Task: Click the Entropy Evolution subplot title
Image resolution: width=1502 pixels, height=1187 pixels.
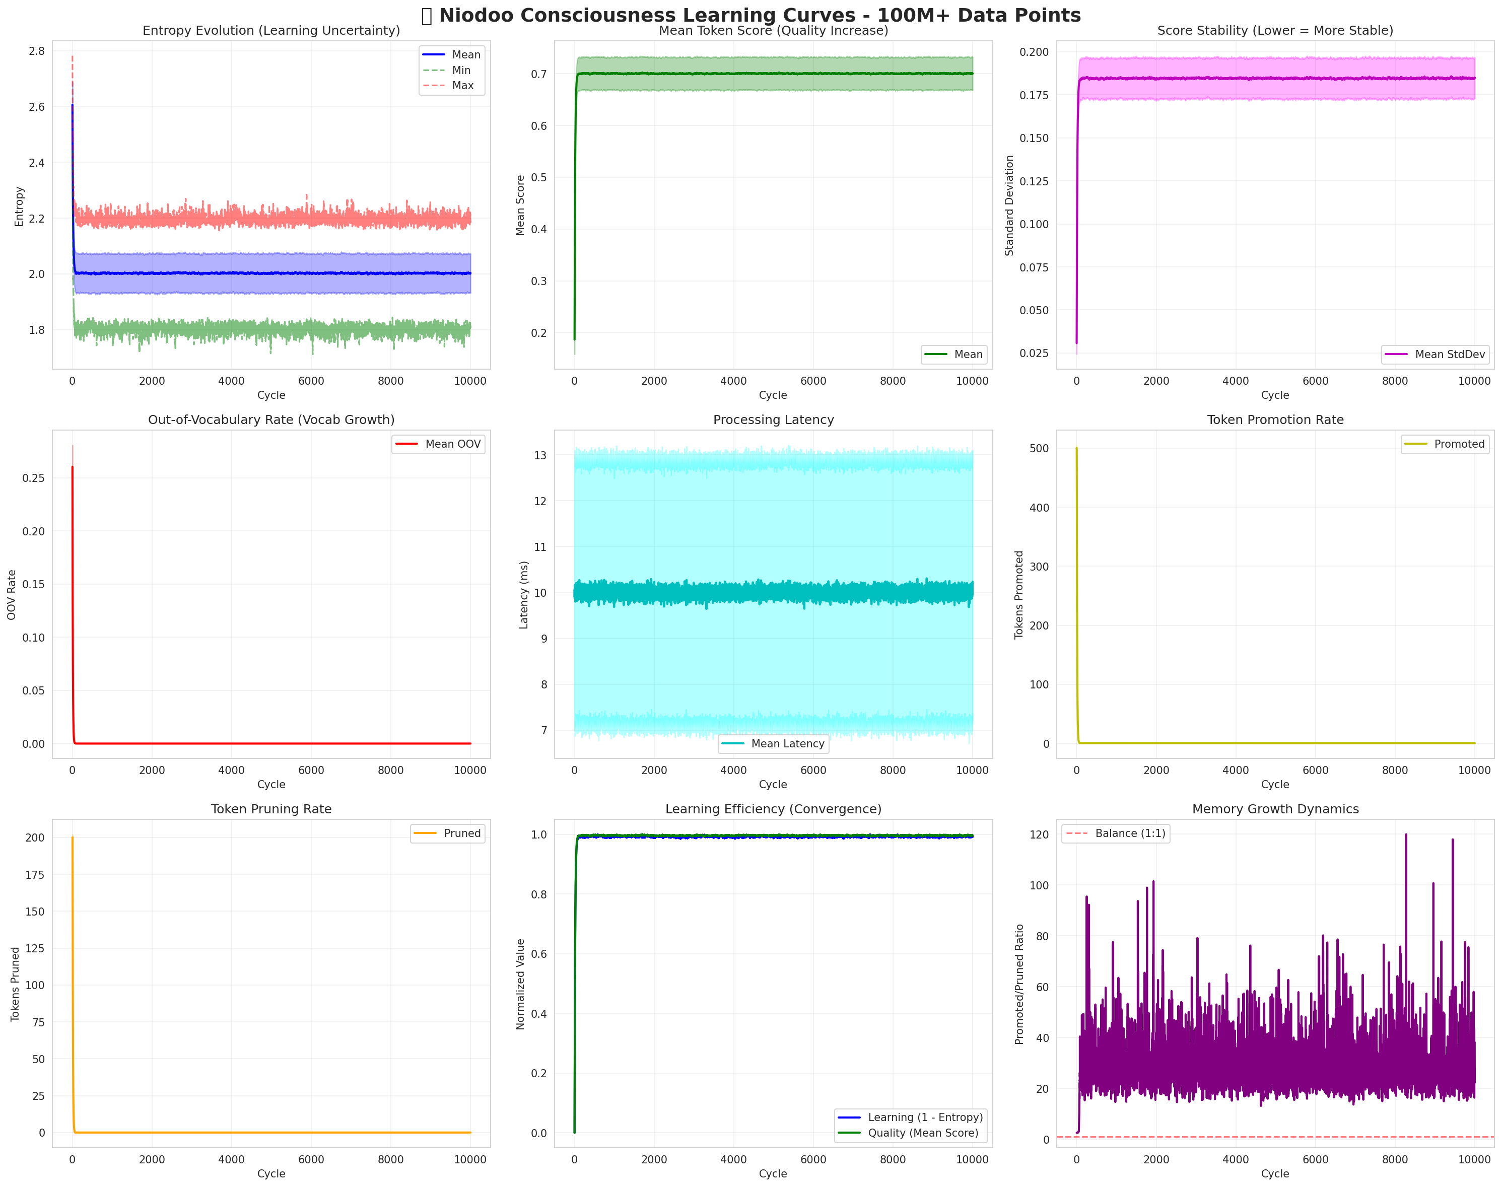Action: point(271,31)
